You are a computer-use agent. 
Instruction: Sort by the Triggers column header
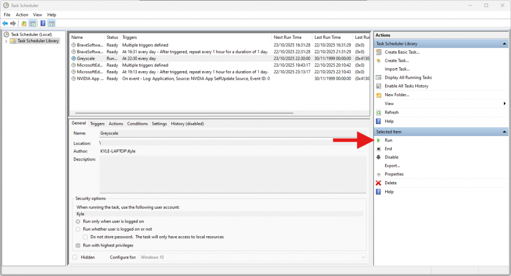[x=196, y=37]
